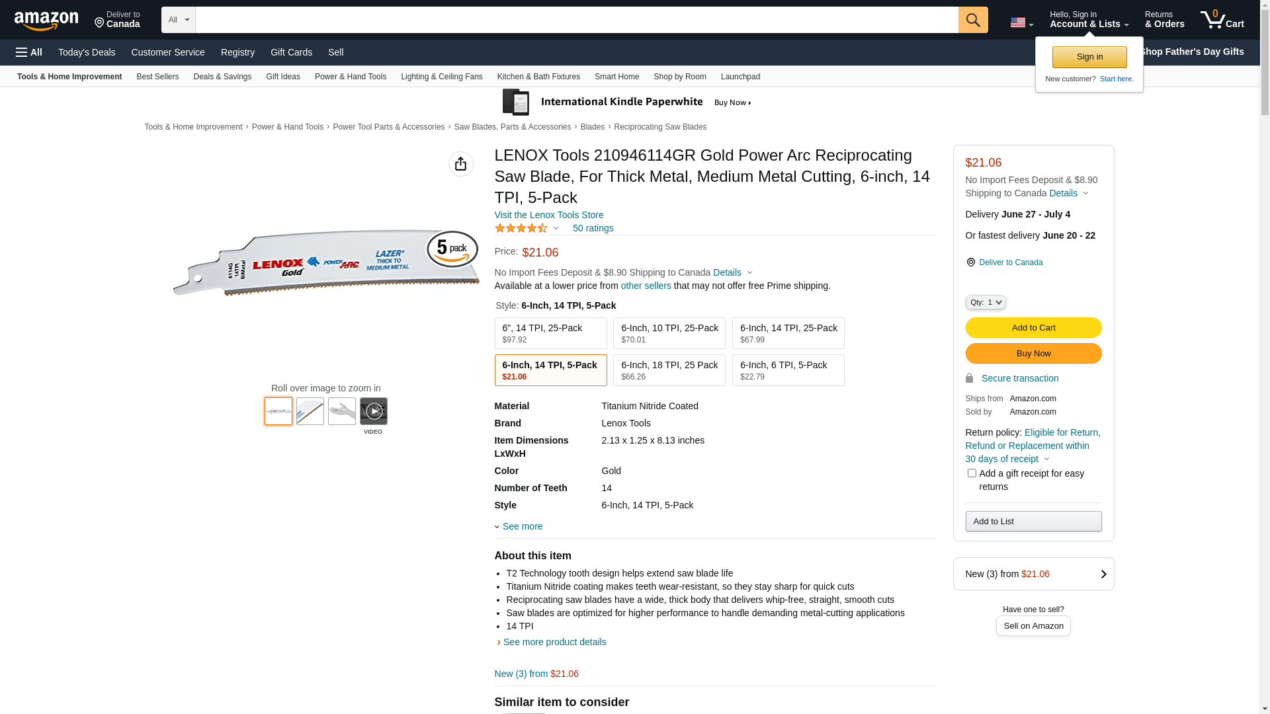Click the share icon near product image
Screen dimensions: 1270x714
pos(460,164)
